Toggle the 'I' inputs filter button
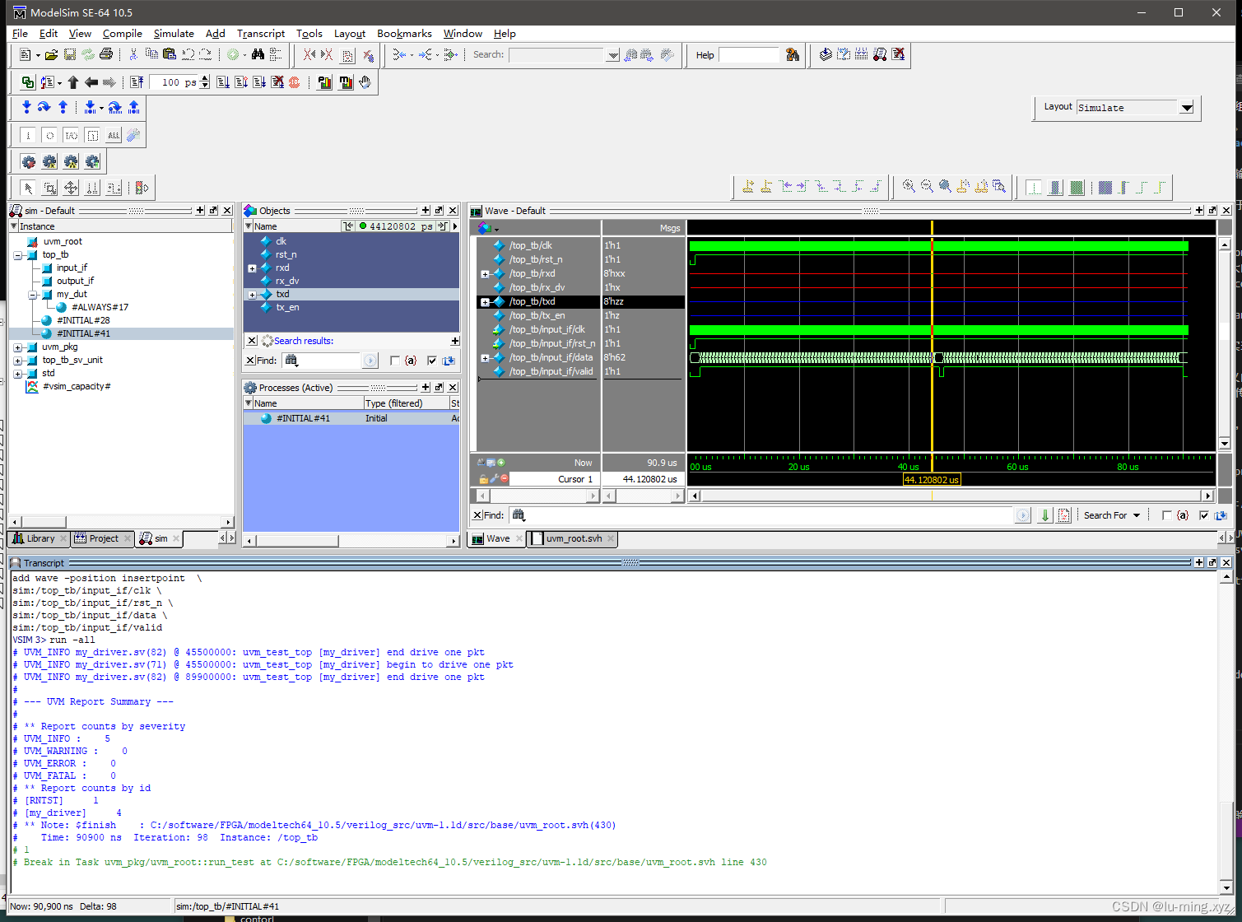Image resolution: width=1242 pixels, height=922 pixels. pyautogui.click(x=28, y=135)
